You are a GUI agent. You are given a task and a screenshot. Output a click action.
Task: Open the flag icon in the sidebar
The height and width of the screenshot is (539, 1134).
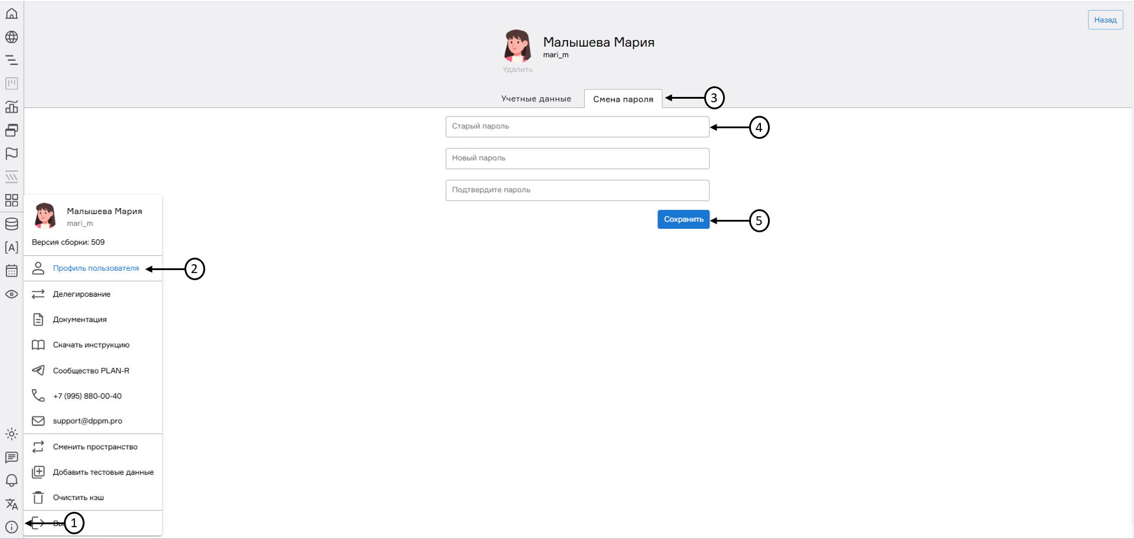pyautogui.click(x=12, y=154)
